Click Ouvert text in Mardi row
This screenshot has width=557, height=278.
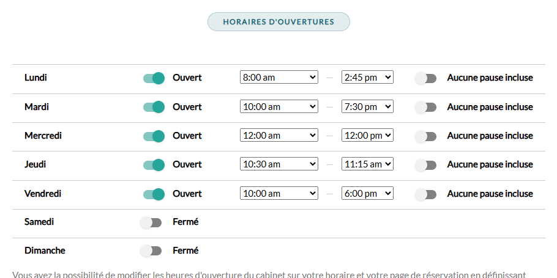187,107
